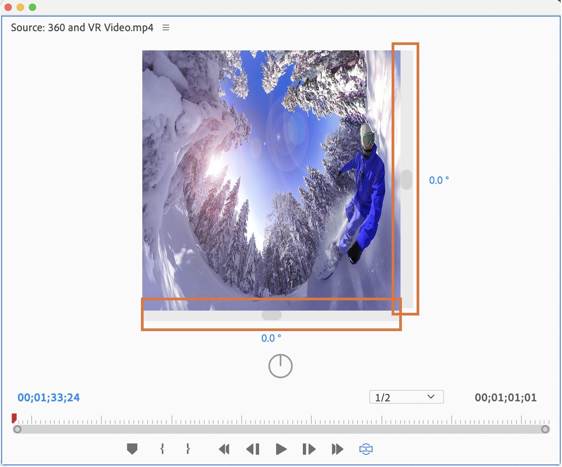Click the Mark Out brace button
This screenshot has height=467, width=562.
click(x=188, y=449)
